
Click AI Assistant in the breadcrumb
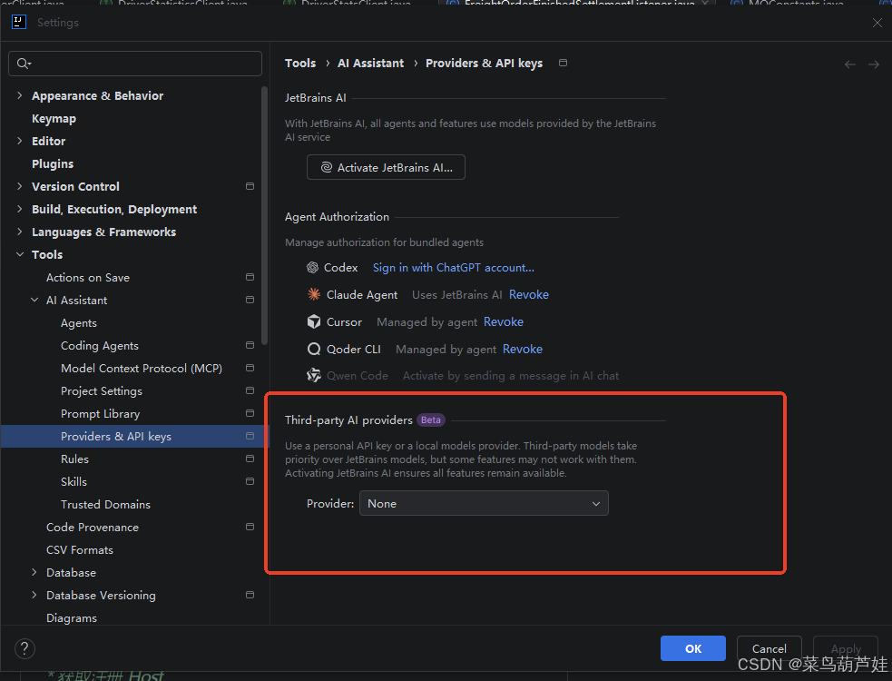click(371, 64)
